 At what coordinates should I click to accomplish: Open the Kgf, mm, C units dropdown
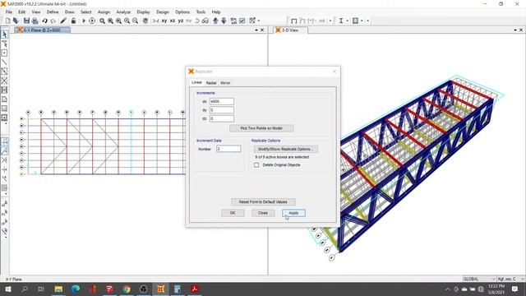point(511,280)
